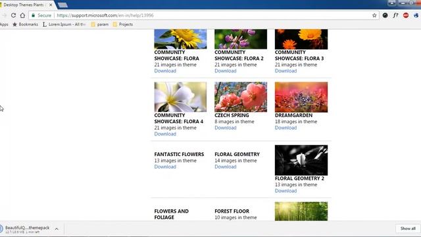This screenshot has width=421, height=237.
Task: Click the green forest thumbnail
Action: [301, 211]
